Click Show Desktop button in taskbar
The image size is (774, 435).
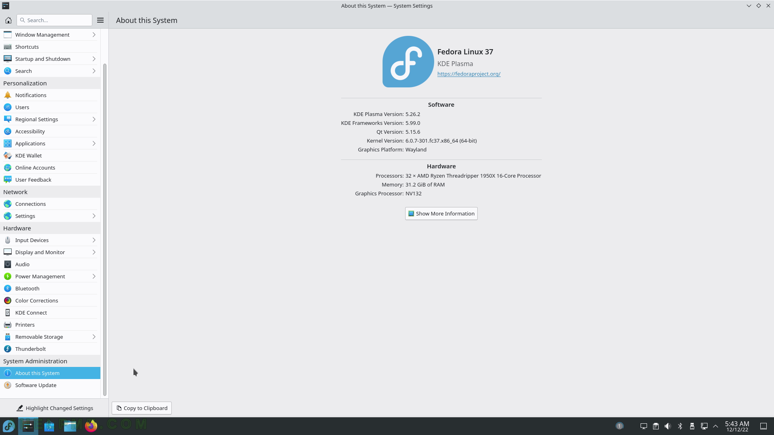coord(764,426)
